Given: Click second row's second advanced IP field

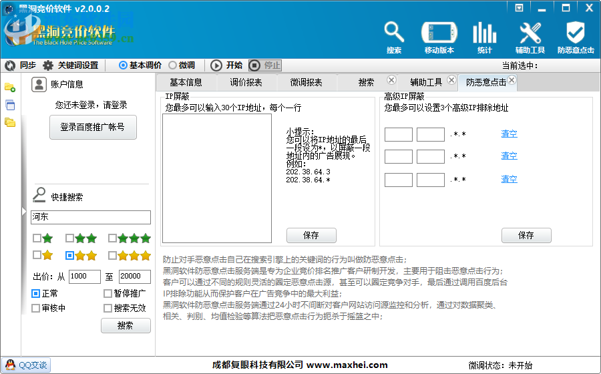Looking at the screenshot, I should coord(431,157).
